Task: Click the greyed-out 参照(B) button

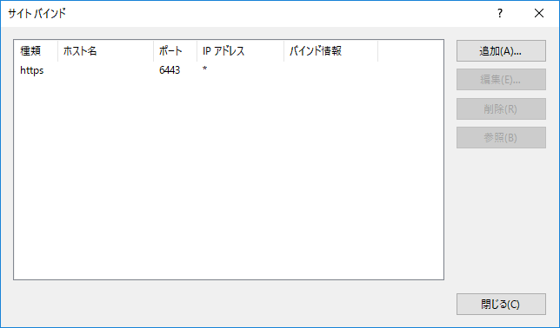Action: [501, 138]
